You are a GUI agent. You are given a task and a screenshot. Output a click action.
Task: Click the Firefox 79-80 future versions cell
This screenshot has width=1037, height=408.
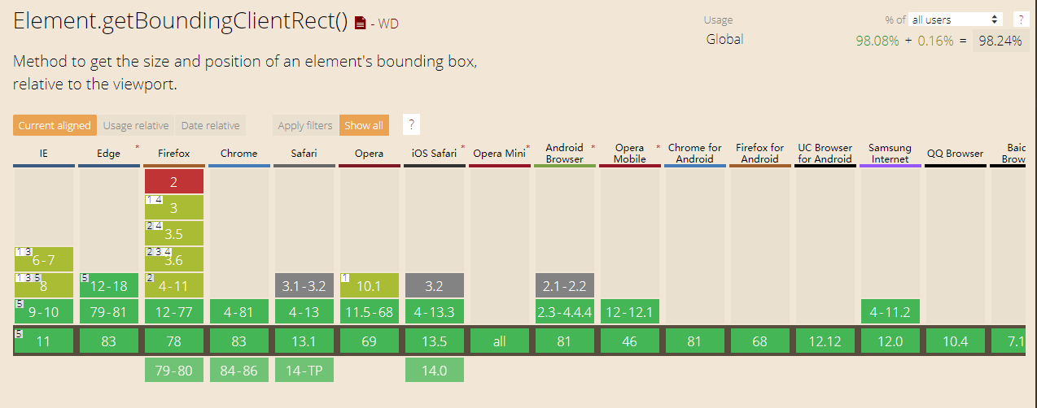(x=173, y=371)
